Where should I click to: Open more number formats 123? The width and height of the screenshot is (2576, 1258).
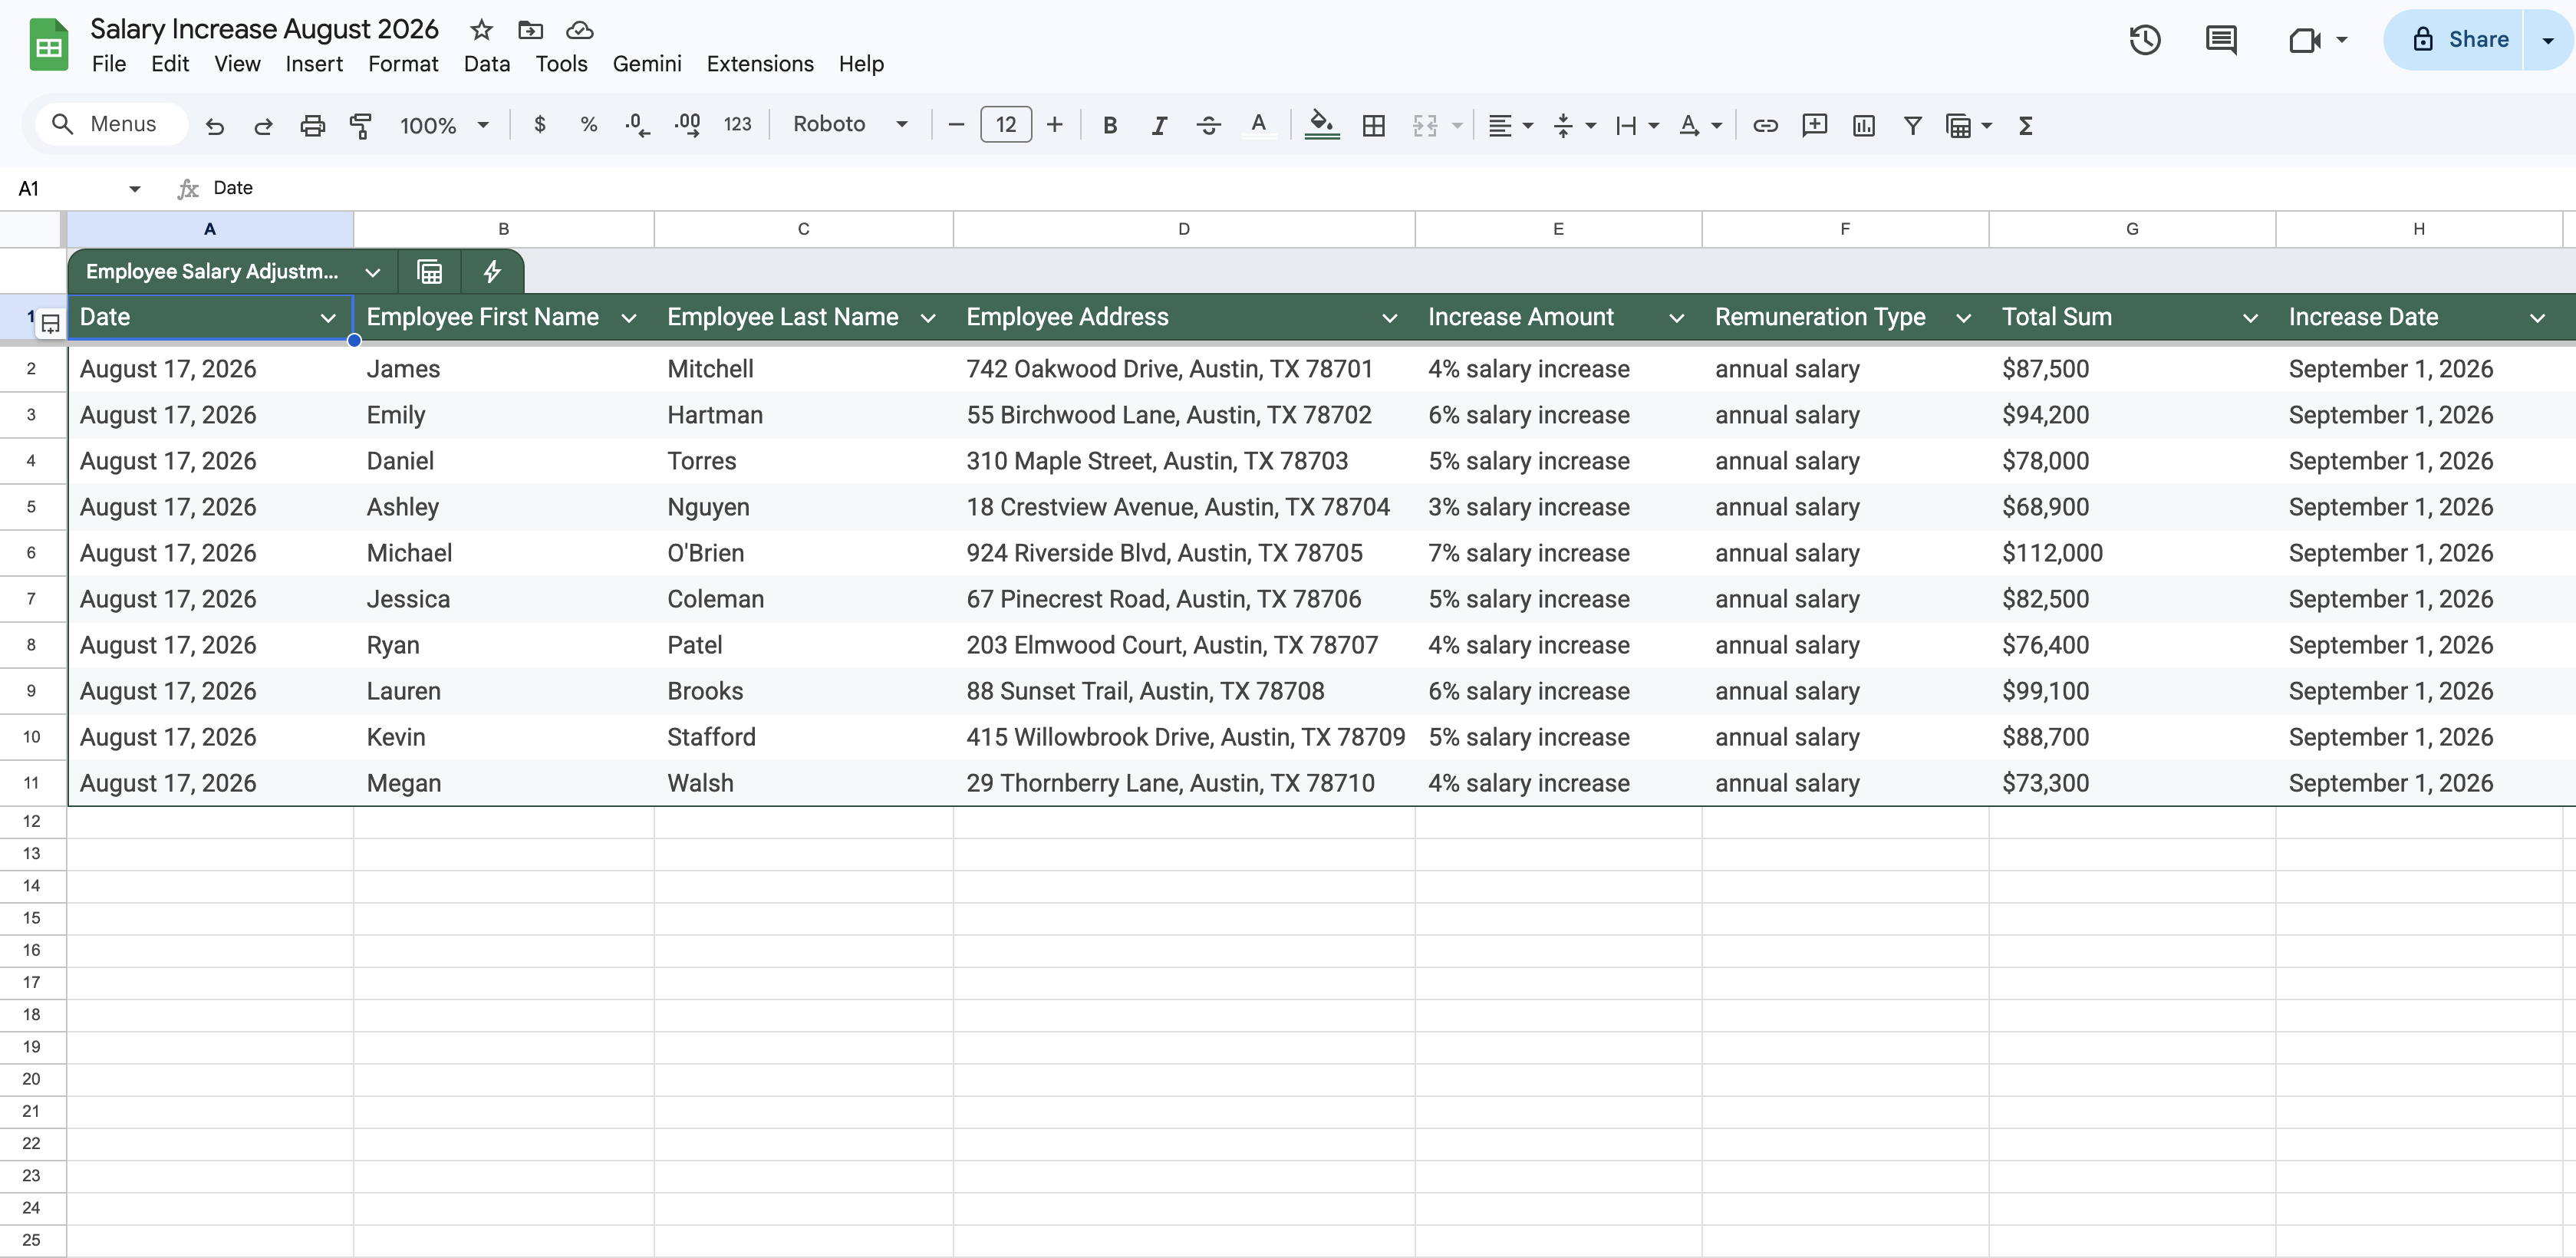(x=738, y=124)
